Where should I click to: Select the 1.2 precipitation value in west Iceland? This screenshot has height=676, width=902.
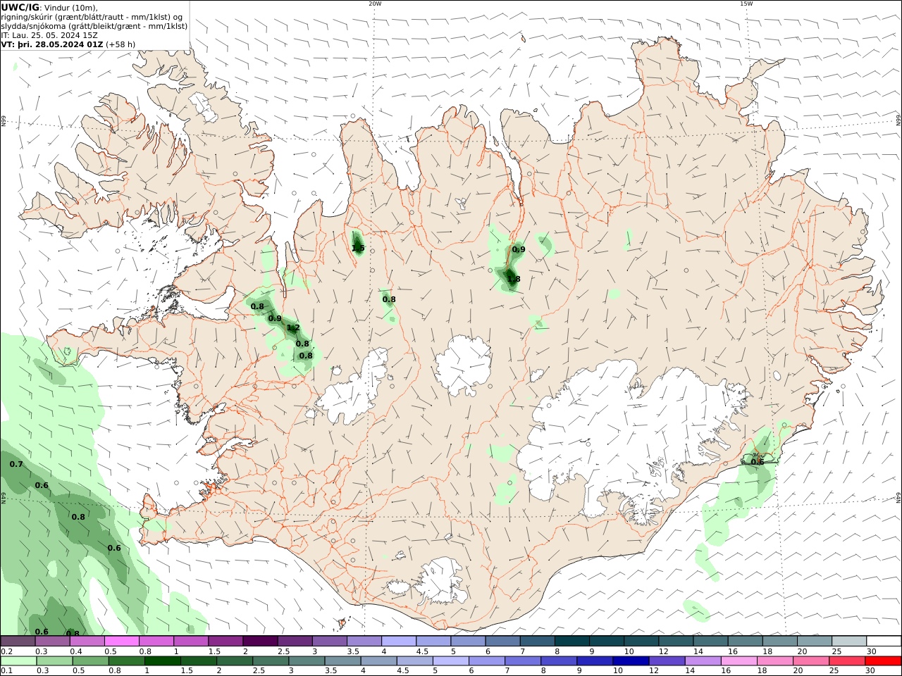pyautogui.click(x=293, y=327)
